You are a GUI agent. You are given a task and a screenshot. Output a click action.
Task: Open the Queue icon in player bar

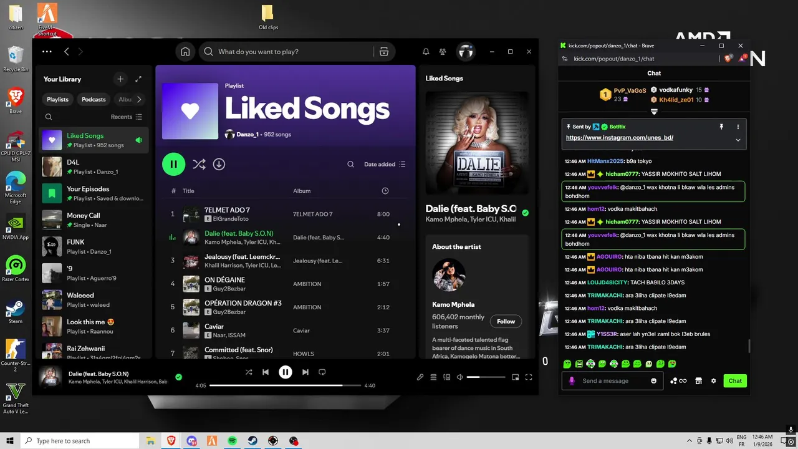click(x=433, y=377)
